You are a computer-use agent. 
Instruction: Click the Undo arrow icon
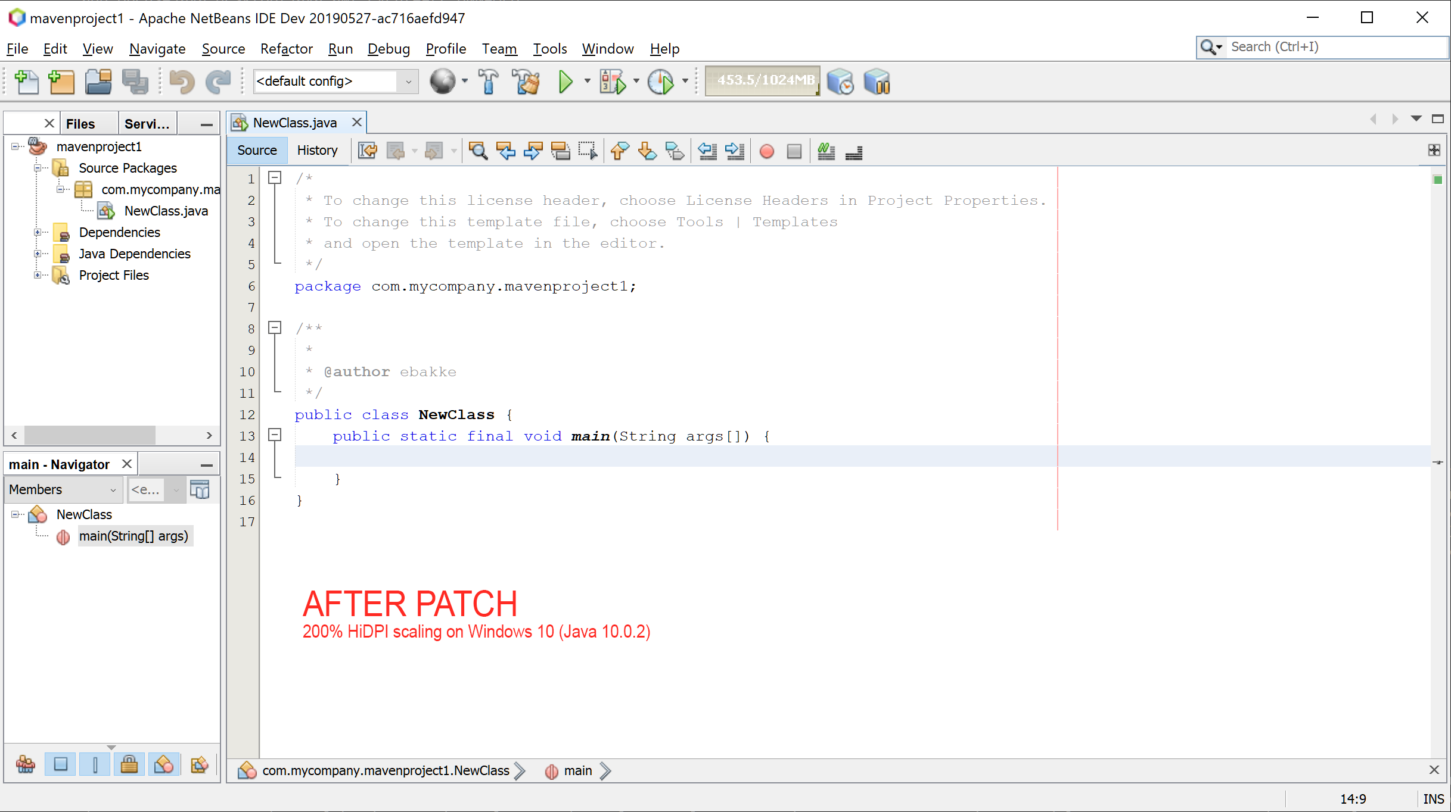tap(181, 82)
